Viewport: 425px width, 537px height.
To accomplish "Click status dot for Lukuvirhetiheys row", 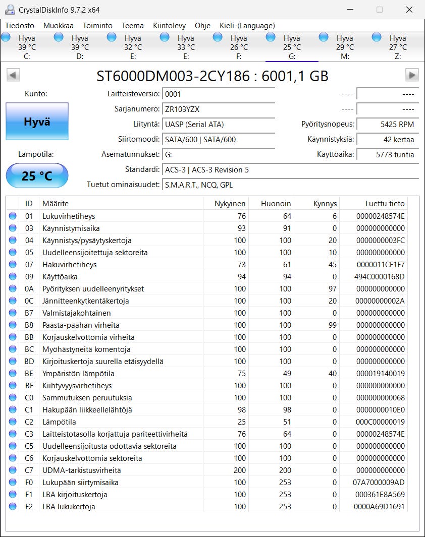I will point(13,216).
